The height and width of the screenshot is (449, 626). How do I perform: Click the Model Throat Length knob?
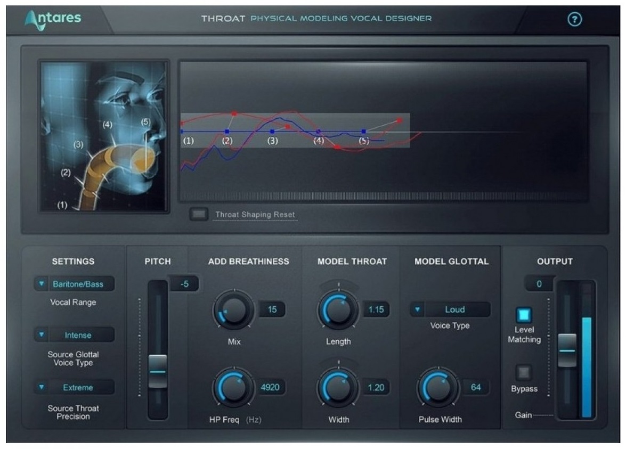pyautogui.click(x=338, y=309)
